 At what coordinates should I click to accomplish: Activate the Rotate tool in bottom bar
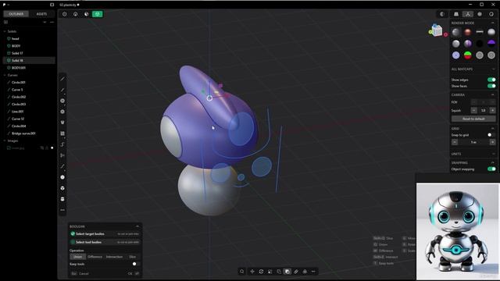(261, 272)
